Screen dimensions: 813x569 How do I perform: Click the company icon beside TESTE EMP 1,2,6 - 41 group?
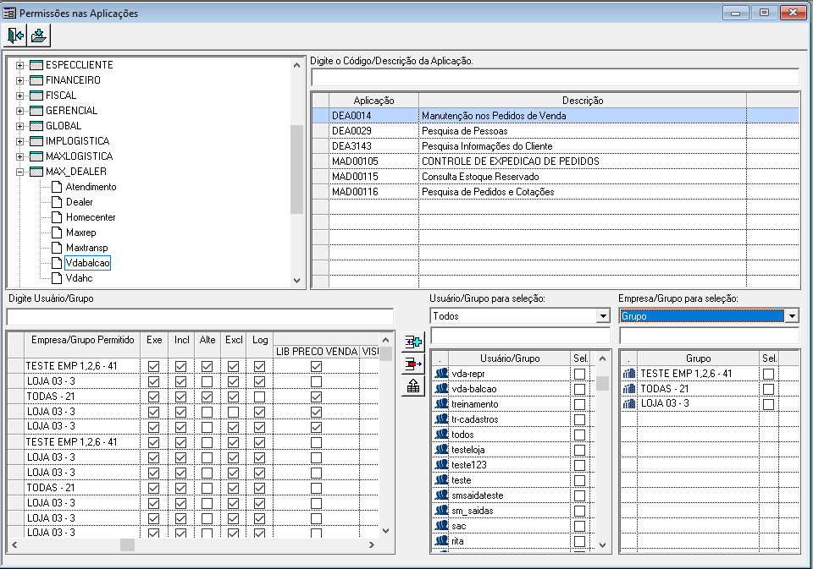pyautogui.click(x=629, y=374)
